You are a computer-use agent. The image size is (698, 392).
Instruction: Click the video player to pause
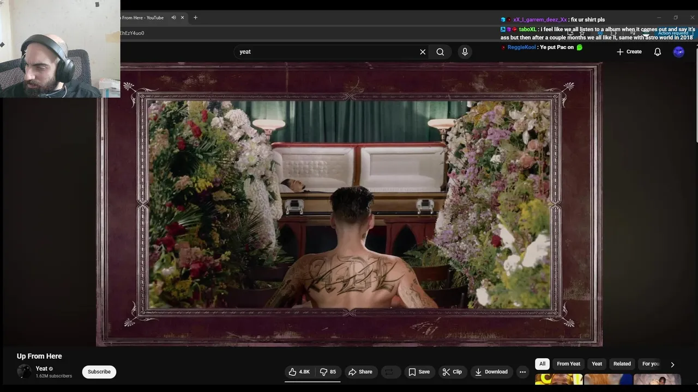pos(350,205)
